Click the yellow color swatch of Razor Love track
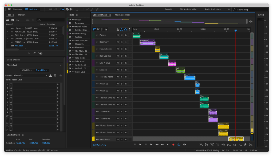The width and height of the screenshot is (273, 157). (93, 139)
